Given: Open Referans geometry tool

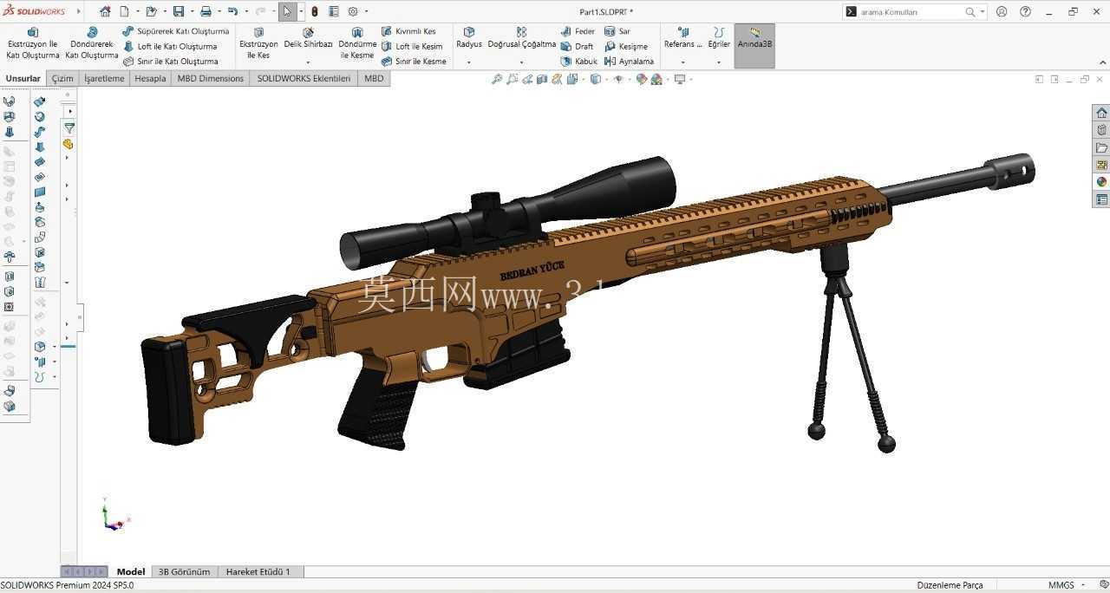Looking at the screenshot, I should pos(683,38).
